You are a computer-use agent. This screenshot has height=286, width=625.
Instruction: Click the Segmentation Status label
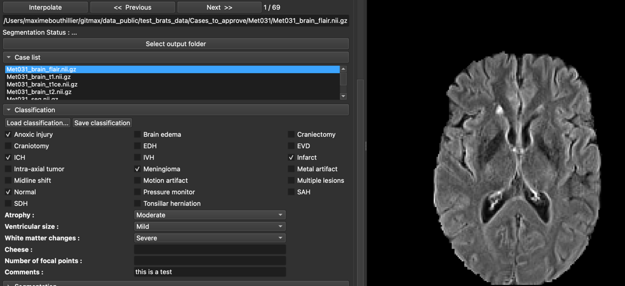40,32
